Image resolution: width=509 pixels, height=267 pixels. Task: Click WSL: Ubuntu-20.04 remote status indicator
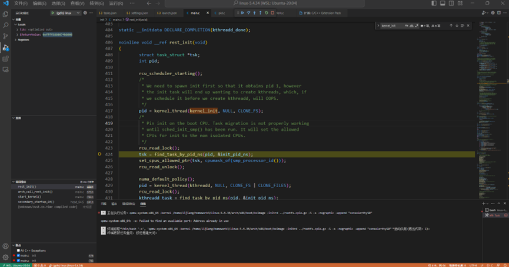point(16,265)
